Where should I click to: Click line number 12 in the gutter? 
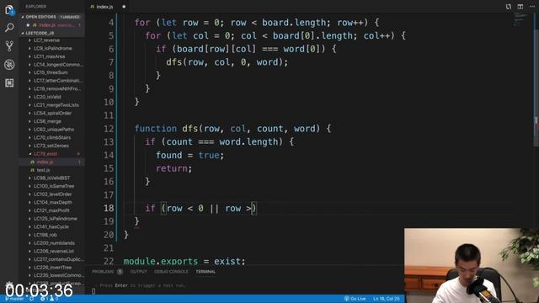109,129
